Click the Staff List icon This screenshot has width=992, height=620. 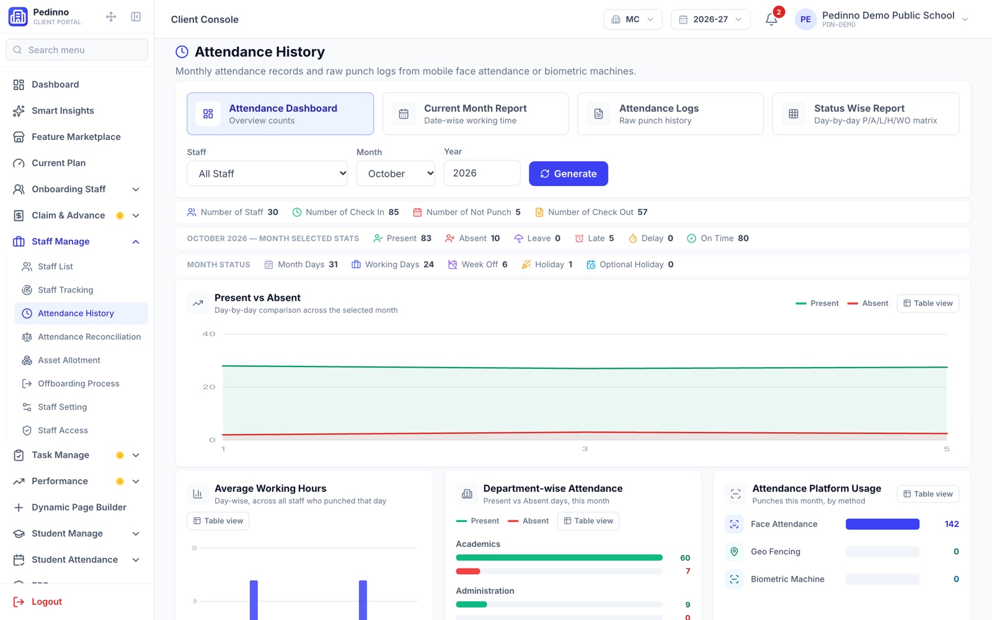[x=27, y=267]
